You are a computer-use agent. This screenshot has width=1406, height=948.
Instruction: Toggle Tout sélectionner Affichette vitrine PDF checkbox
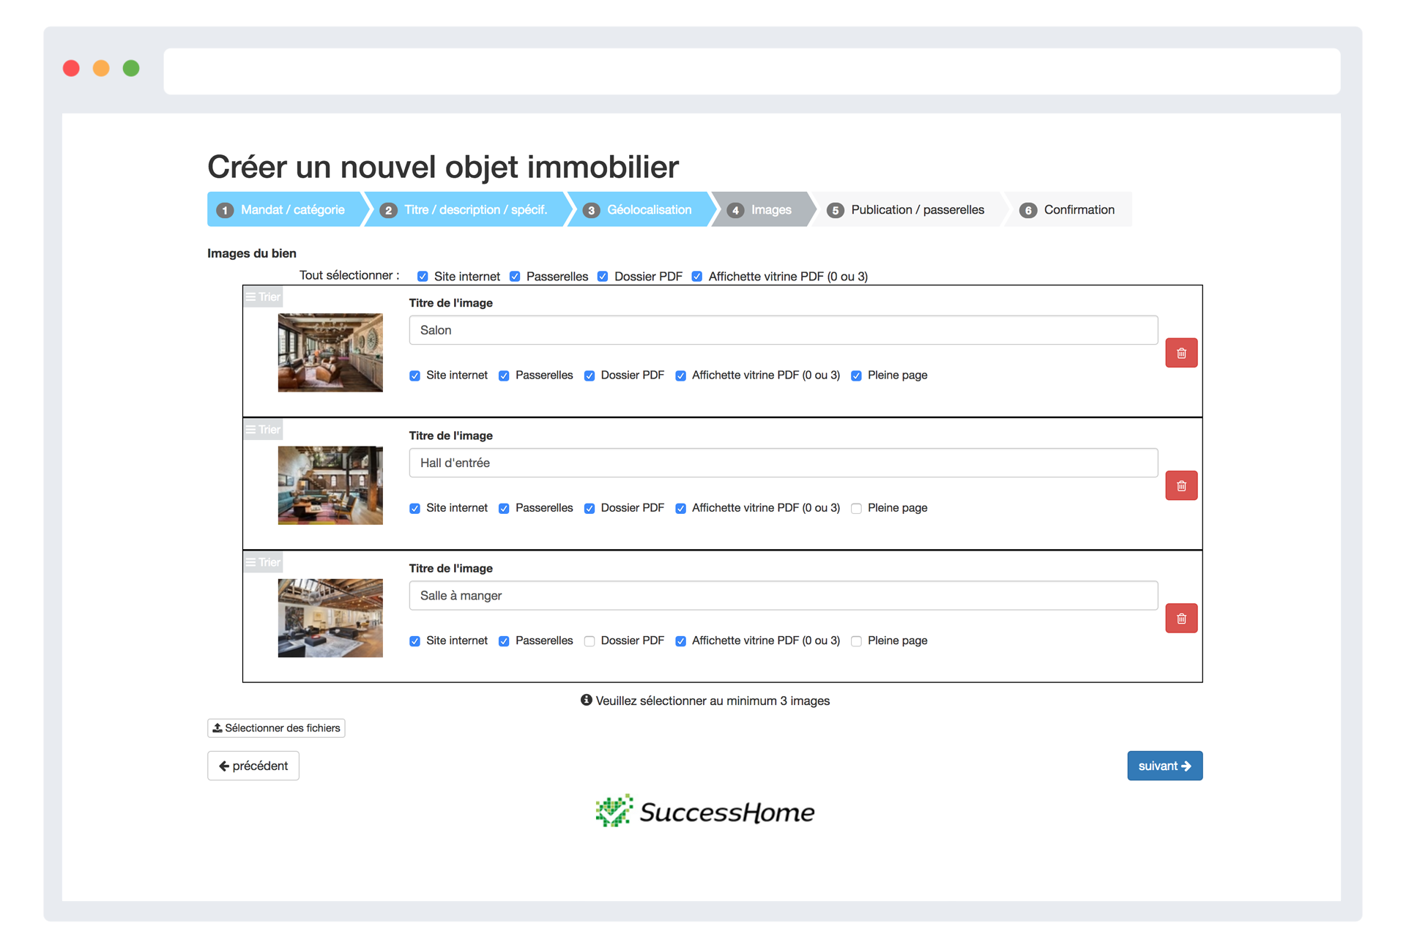click(697, 276)
